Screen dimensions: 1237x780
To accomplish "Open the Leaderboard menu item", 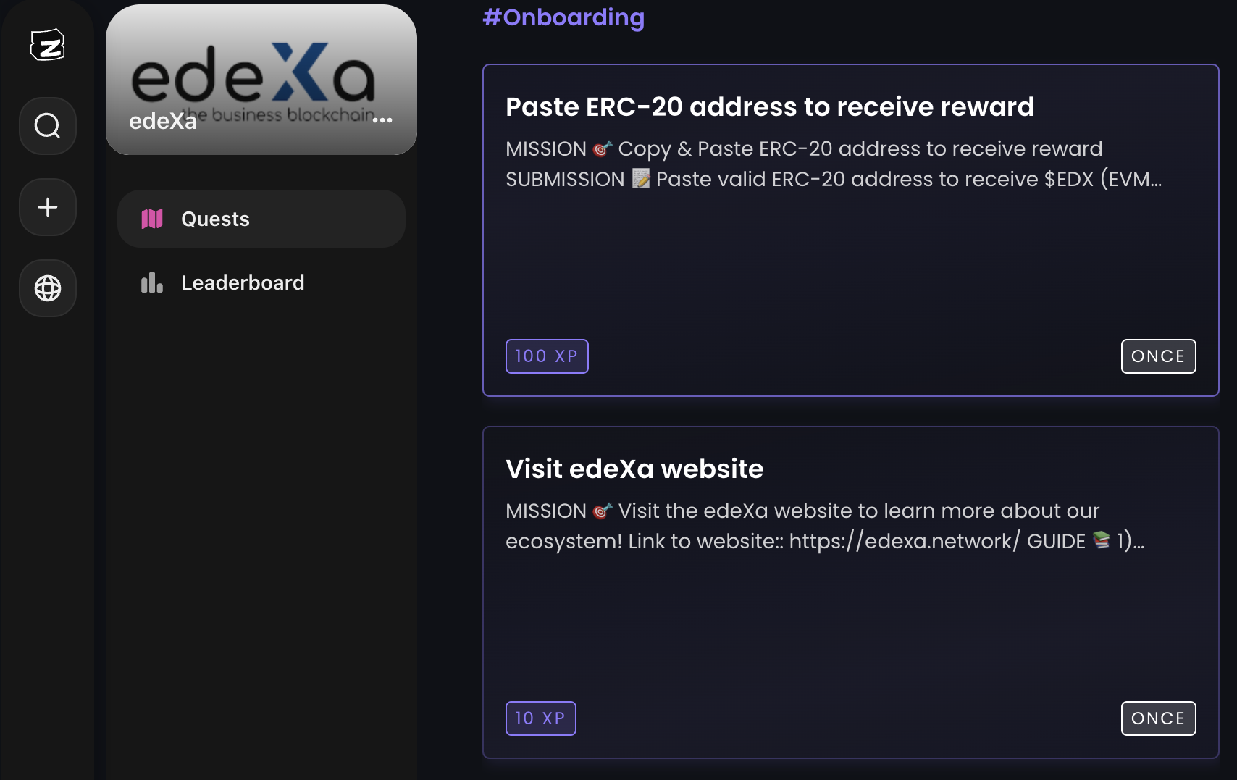I will click(x=261, y=282).
